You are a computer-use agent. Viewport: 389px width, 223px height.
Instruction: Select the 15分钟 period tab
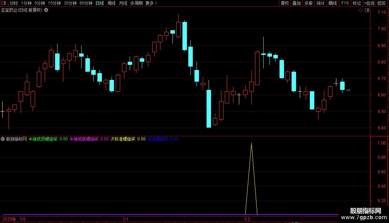click(54, 3)
